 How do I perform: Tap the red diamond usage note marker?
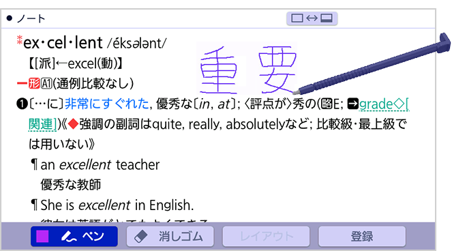point(73,124)
